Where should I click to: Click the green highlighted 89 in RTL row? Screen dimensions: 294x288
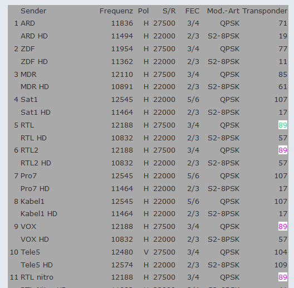(283, 125)
